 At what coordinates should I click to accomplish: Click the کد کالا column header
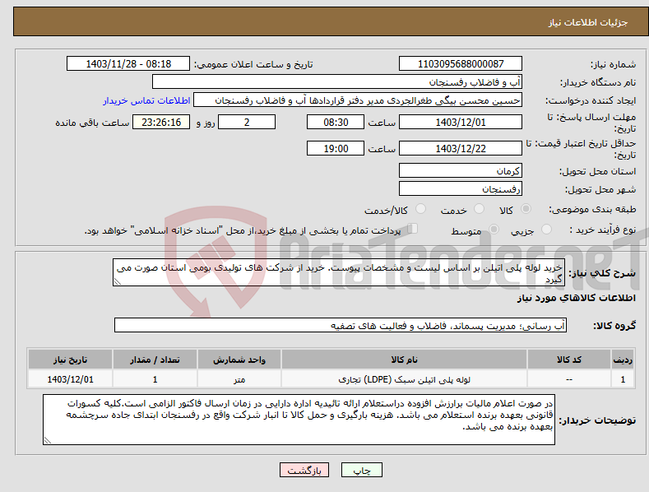pyautogui.click(x=568, y=360)
